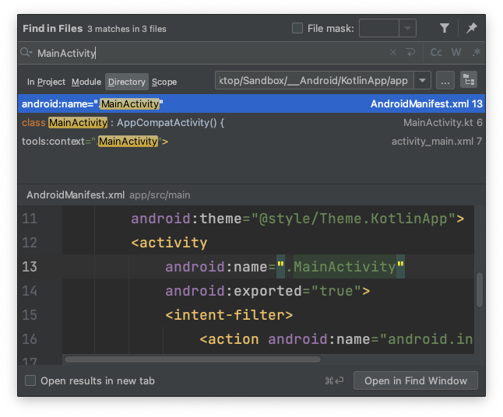The width and height of the screenshot is (503, 417).
Task: Select the Scope tab
Action: (x=164, y=82)
